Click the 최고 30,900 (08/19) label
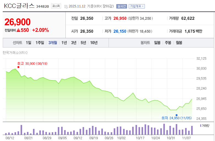 [x=32, y=63]
